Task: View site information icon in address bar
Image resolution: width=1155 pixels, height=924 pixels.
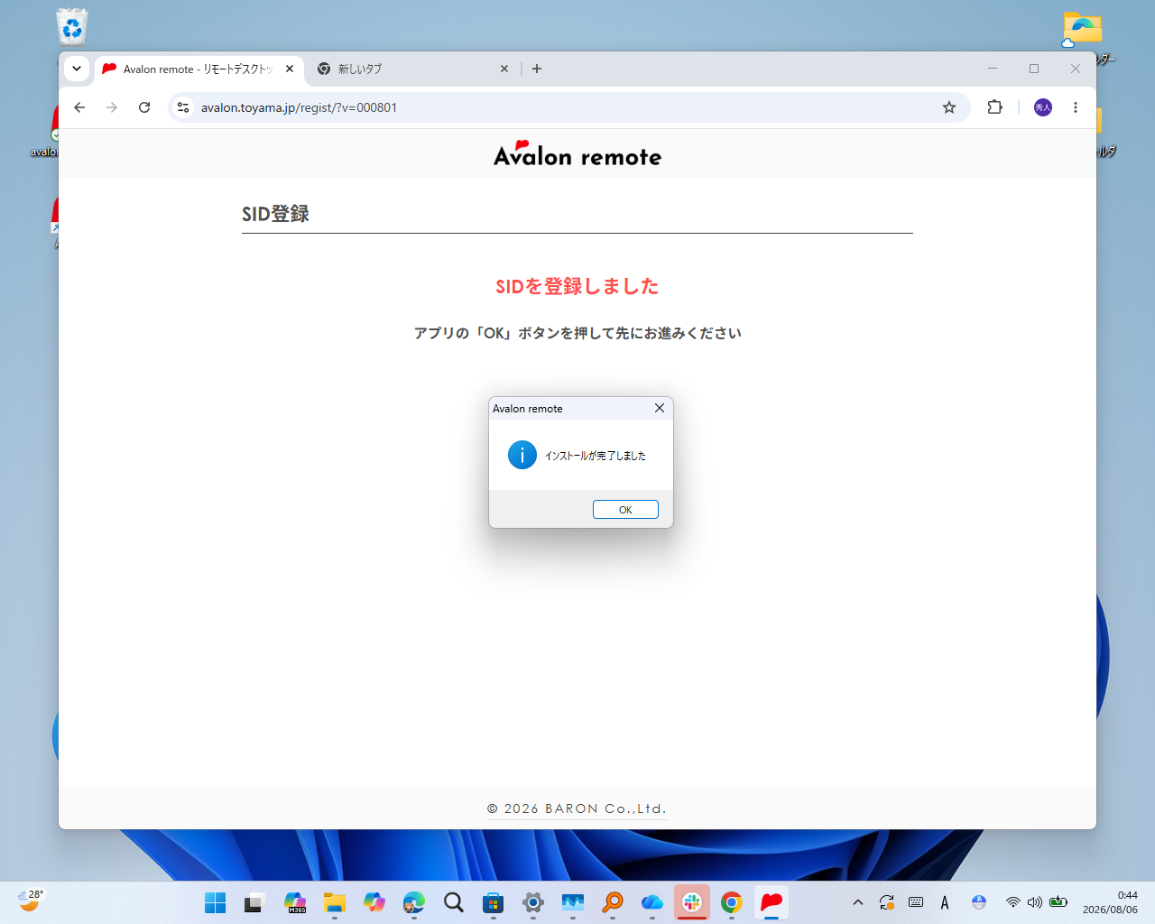Action: pyautogui.click(x=183, y=107)
